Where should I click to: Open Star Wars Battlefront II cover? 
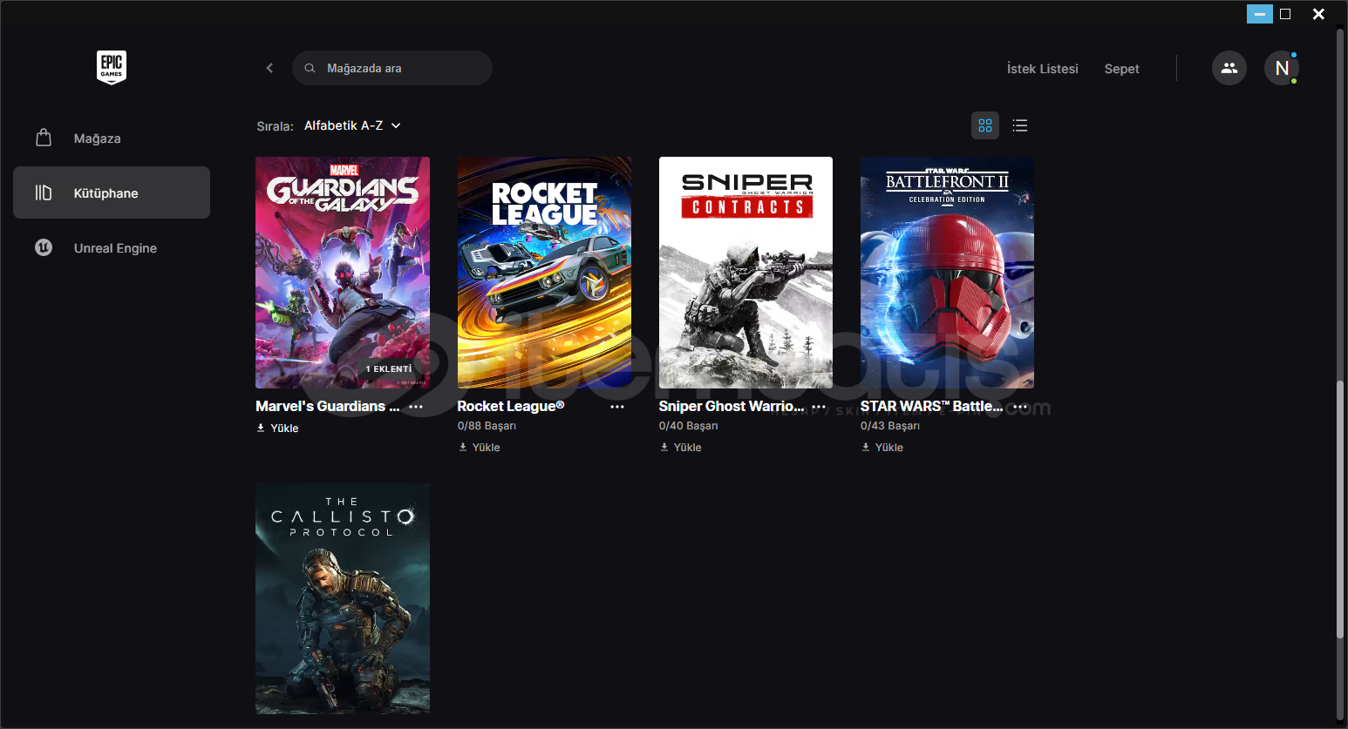click(947, 273)
